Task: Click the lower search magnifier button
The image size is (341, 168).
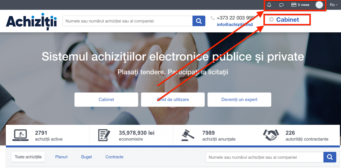Action: (330, 157)
